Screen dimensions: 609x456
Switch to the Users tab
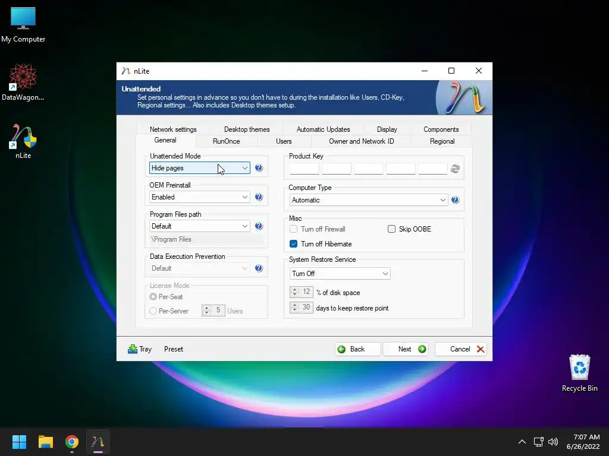tap(284, 141)
